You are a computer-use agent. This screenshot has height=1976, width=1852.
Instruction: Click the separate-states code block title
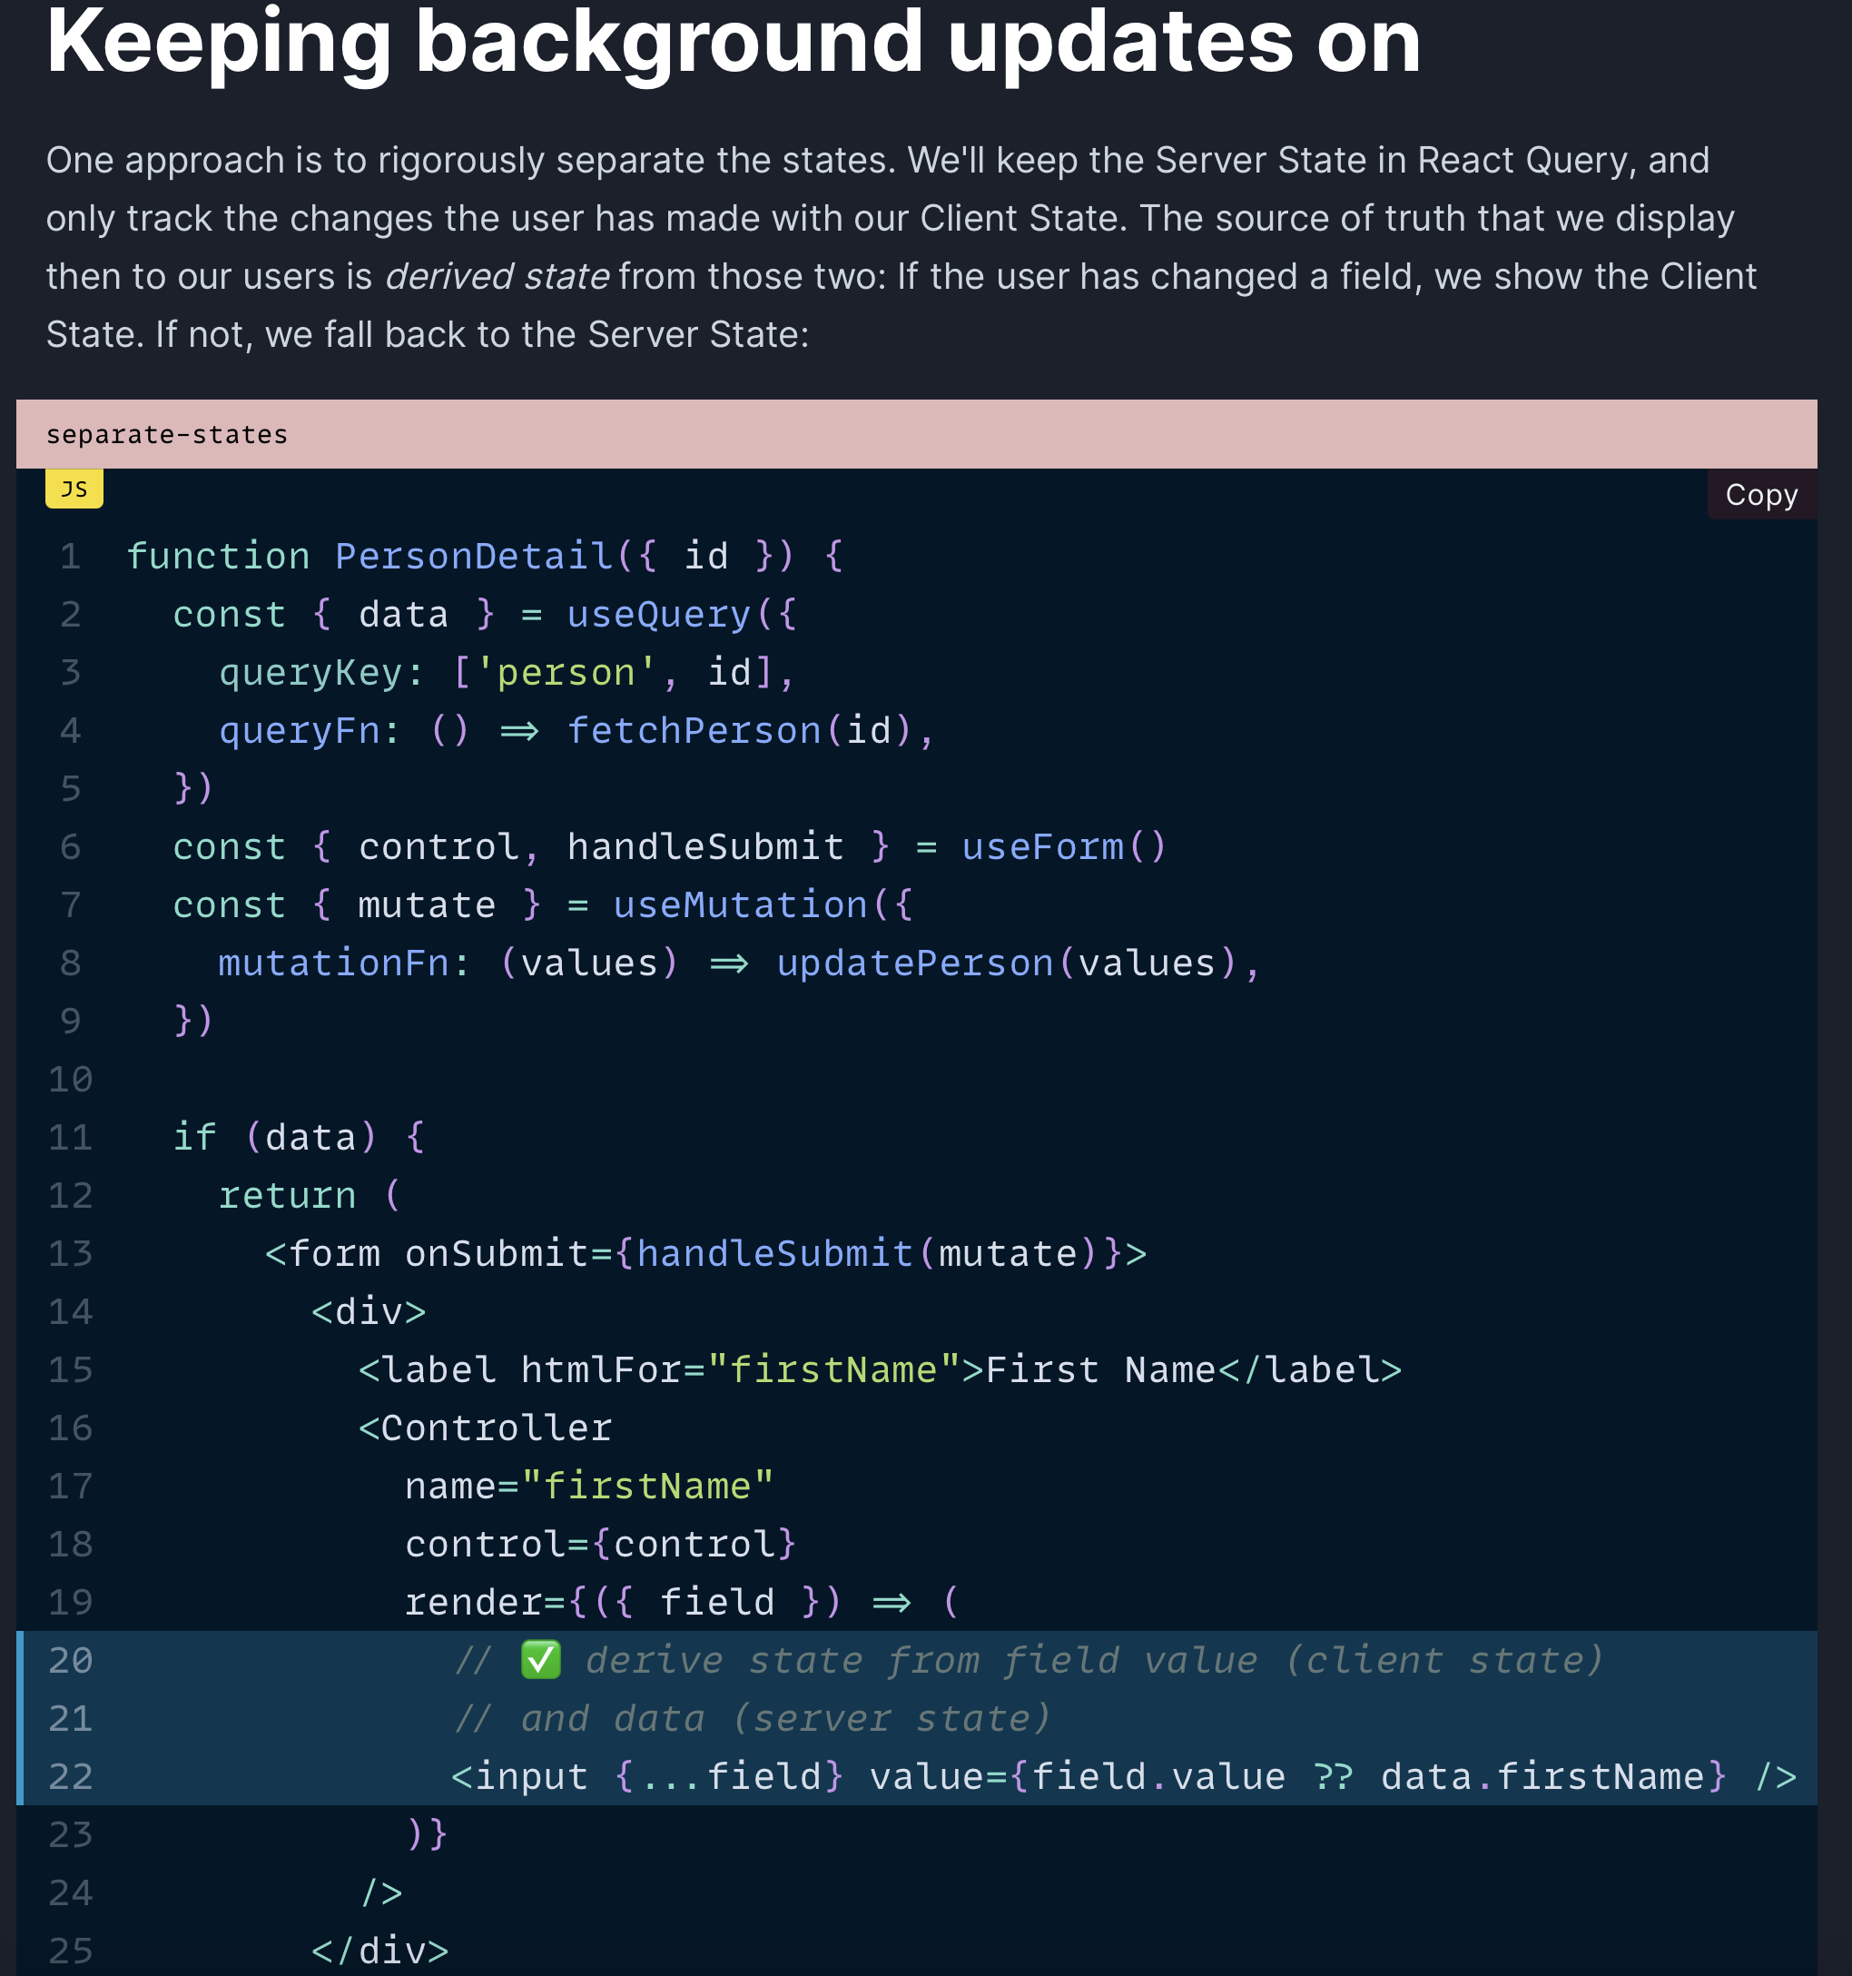pyautogui.click(x=167, y=434)
